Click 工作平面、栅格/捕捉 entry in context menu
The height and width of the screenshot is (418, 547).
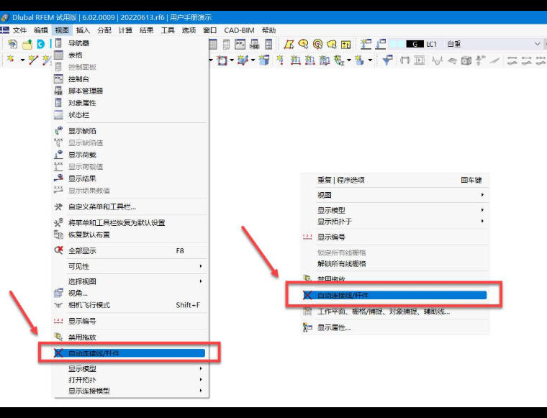pyautogui.click(x=394, y=312)
